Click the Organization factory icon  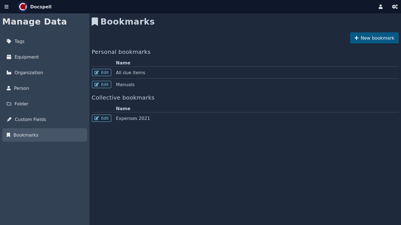pos(9,73)
